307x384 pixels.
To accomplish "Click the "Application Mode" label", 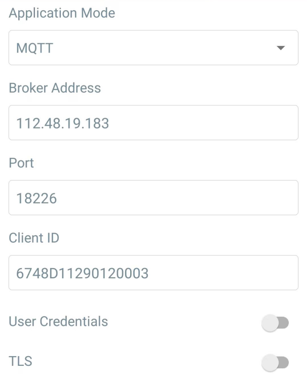I will pyautogui.click(x=62, y=13).
